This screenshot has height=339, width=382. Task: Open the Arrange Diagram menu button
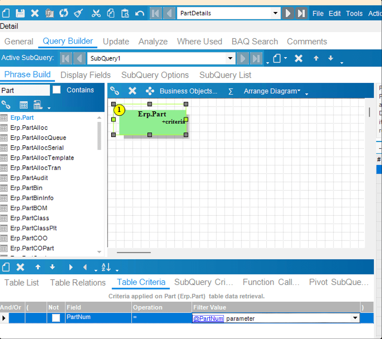point(271,91)
